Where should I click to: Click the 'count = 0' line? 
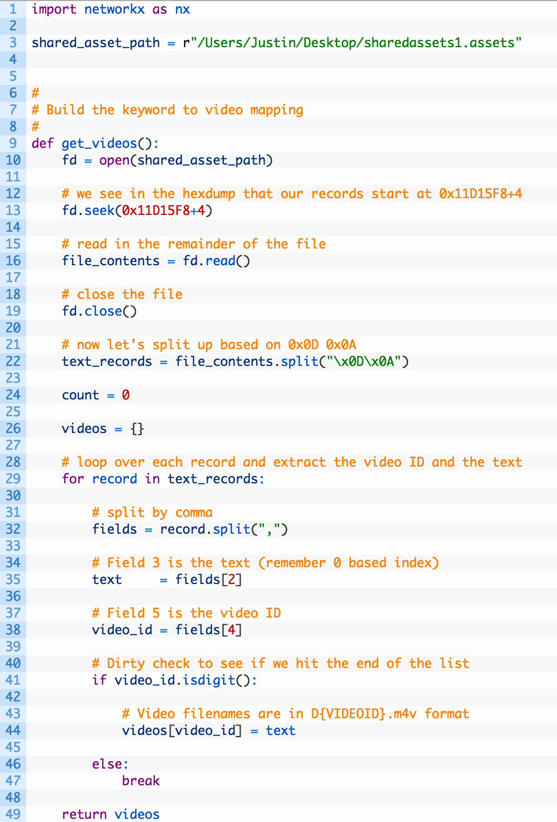[x=95, y=395]
